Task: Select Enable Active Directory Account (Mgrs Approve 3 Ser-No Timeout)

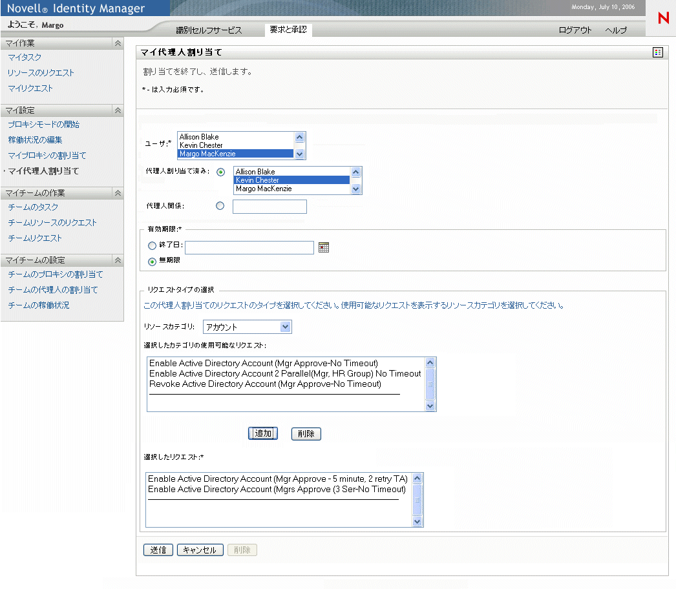Action: [x=277, y=489]
